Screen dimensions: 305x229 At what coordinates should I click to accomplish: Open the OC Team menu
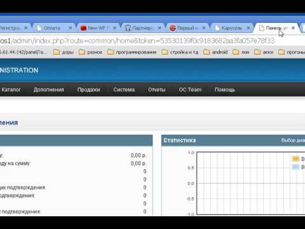click(x=190, y=90)
